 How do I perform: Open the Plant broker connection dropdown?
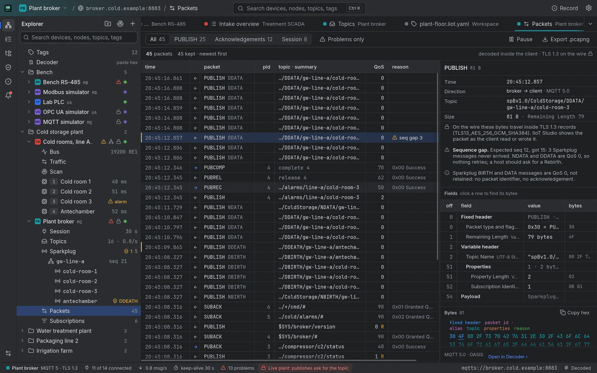tap(43, 8)
